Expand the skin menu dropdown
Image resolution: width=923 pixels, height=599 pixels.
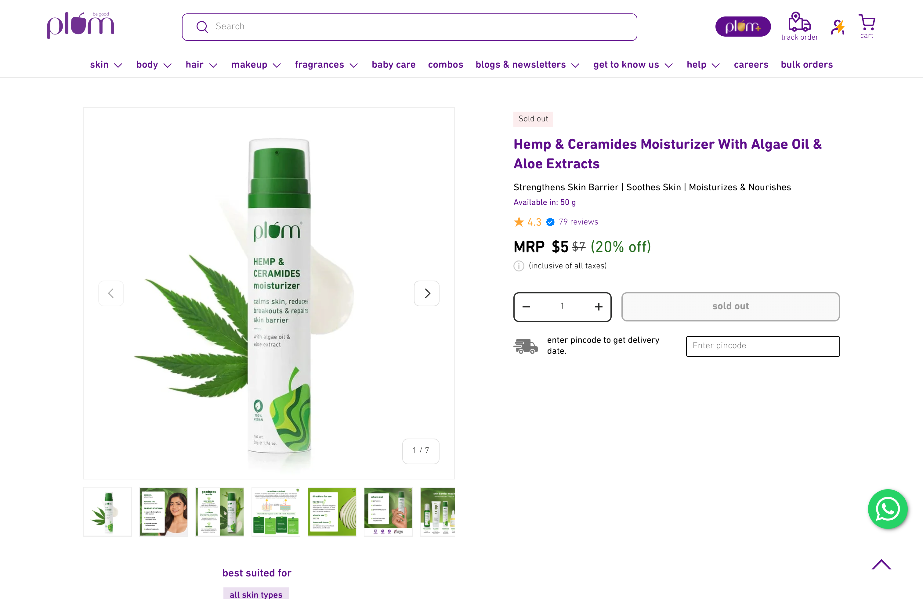pos(106,65)
